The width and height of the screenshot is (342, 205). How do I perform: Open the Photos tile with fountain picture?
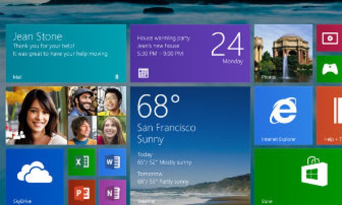tap(283, 53)
